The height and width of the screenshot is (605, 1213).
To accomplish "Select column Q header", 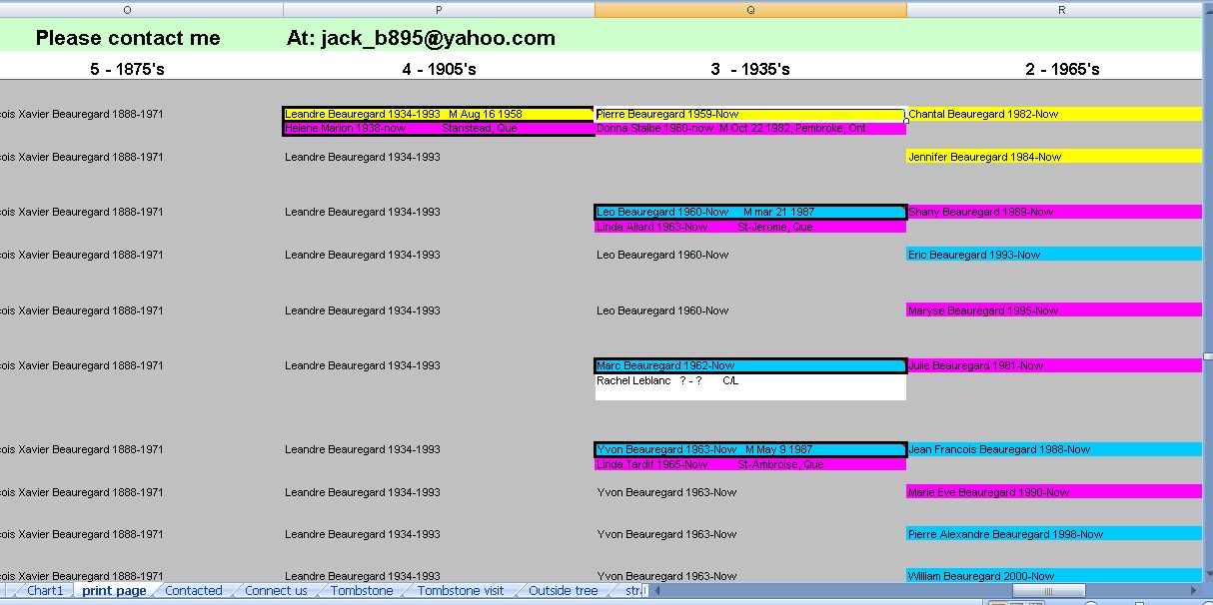I will pyautogui.click(x=750, y=10).
